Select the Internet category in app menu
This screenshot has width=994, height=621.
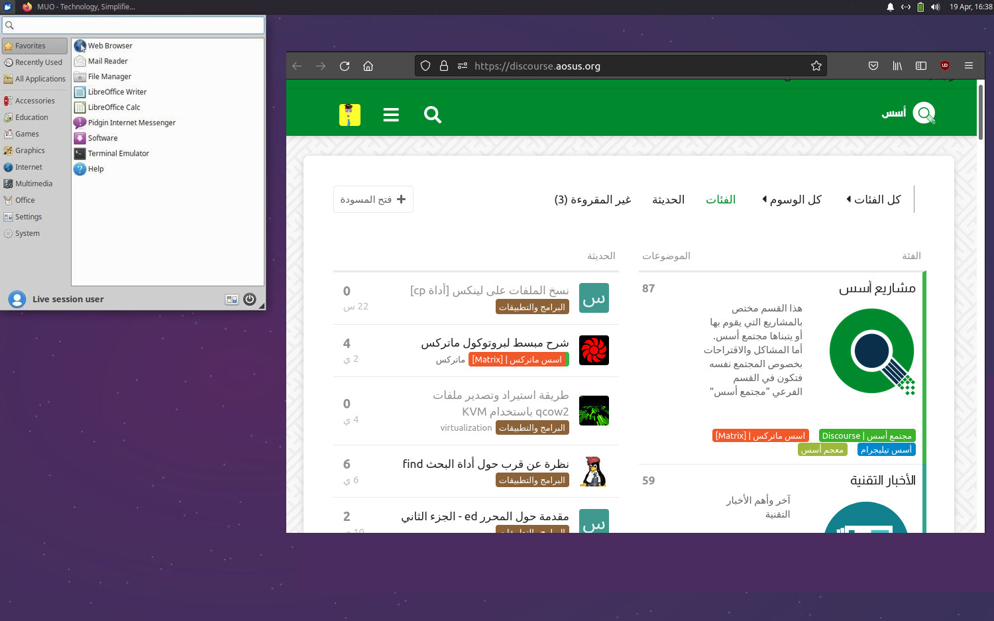tap(28, 168)
